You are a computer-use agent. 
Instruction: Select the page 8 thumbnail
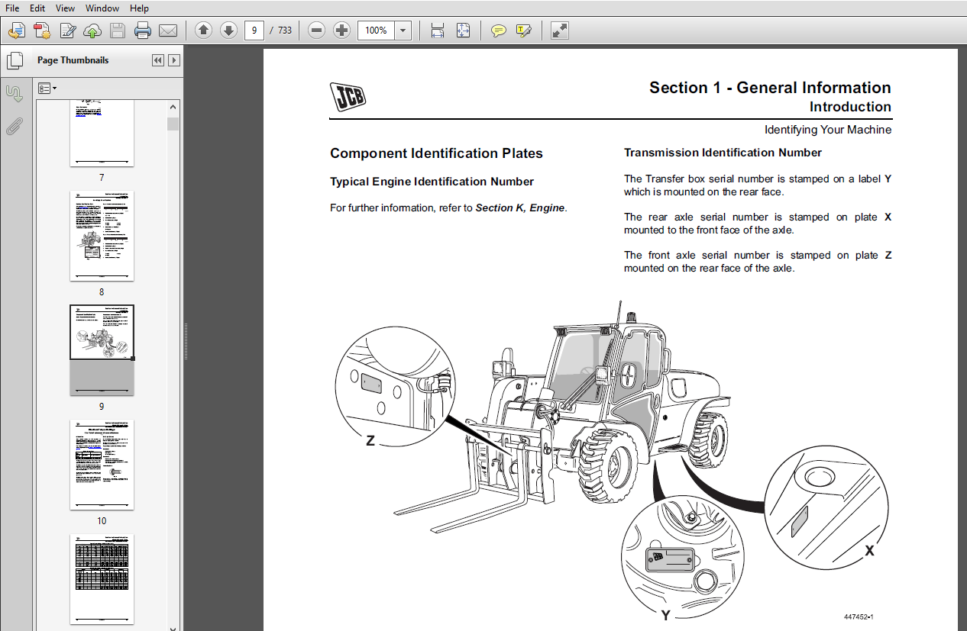(102, 236)
